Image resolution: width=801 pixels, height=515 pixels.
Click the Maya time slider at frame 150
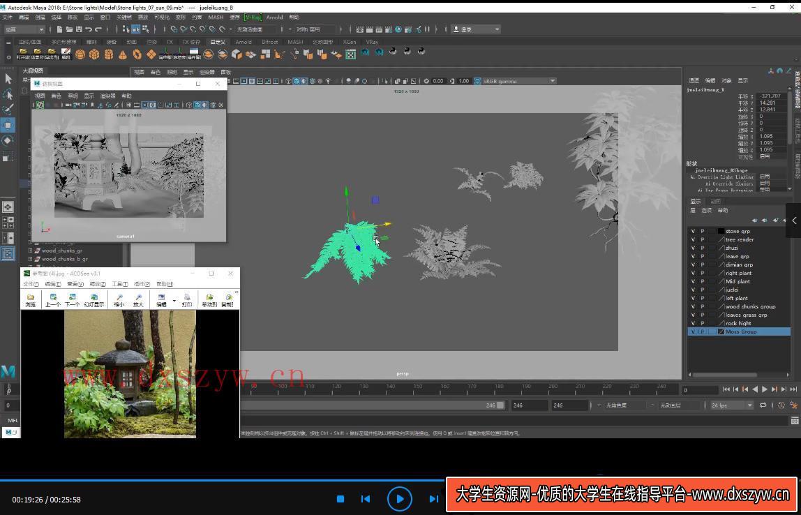point(418,389)
